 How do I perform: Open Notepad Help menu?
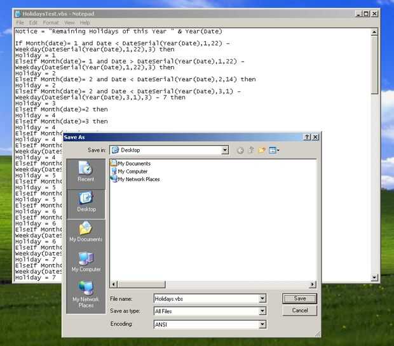[85, 23]
